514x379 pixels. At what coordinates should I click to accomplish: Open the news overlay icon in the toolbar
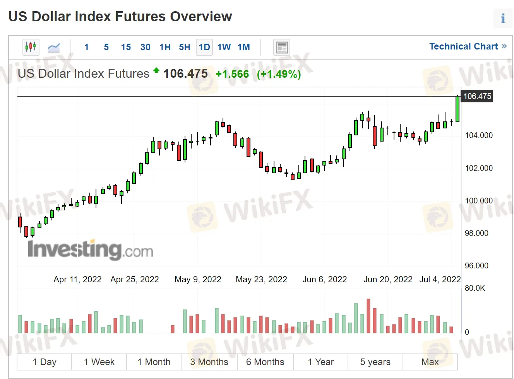pyautogui.click(x=282, y=48)
